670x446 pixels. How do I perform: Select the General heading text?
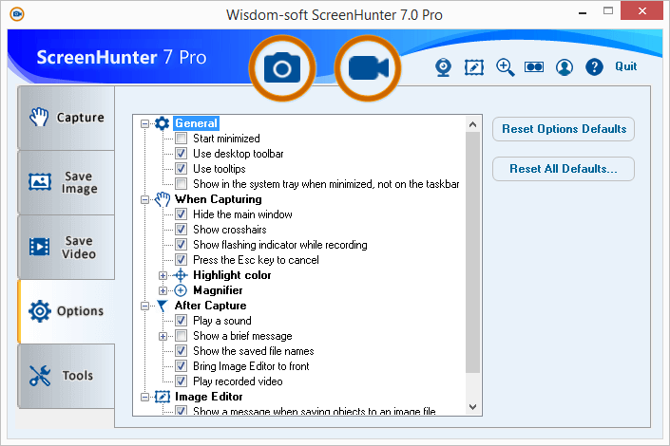196,123
